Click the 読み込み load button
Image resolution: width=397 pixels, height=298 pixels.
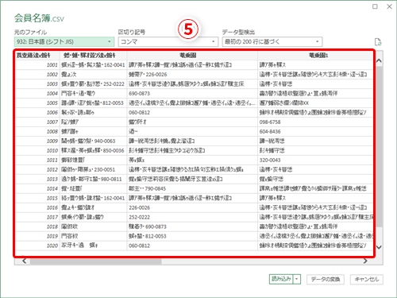pos(281,279)
